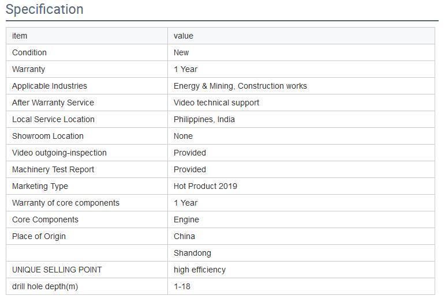
Task: Select the 'Video technical support' value
Action: [216, 103]
